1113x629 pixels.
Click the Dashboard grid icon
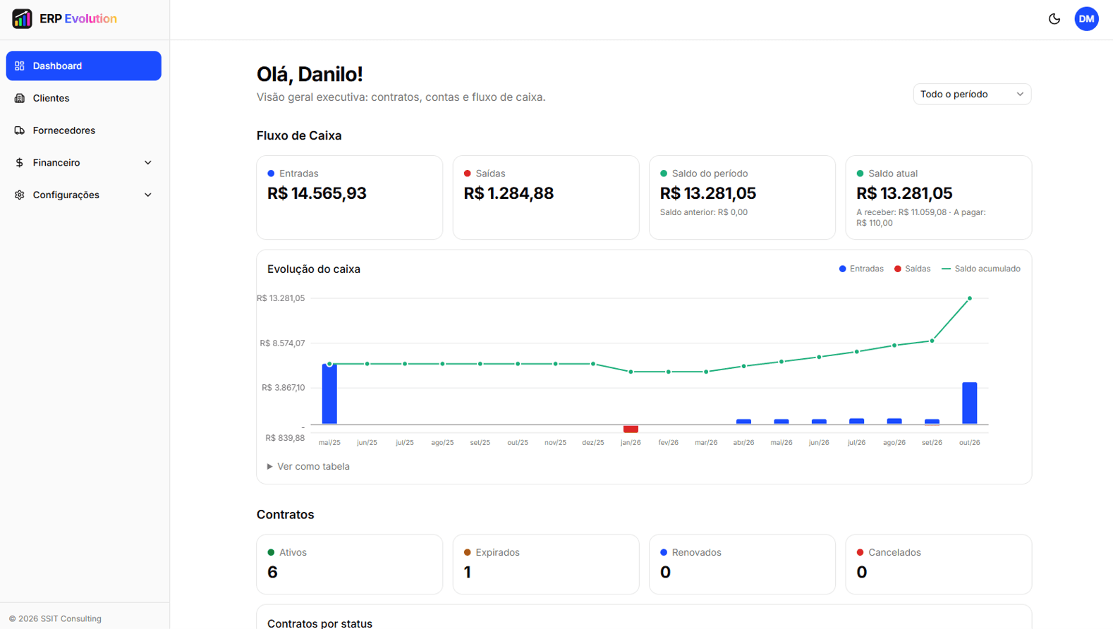point(20,66)
